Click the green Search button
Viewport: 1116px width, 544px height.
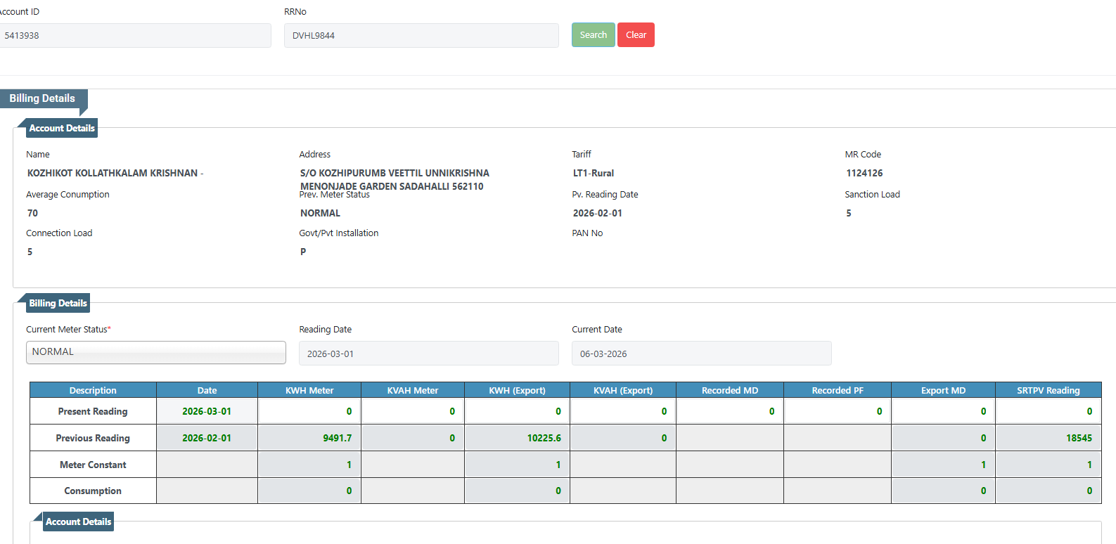point(593,35)
